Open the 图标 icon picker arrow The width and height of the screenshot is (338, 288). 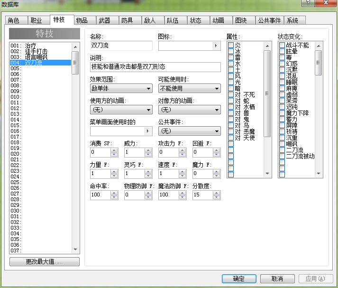click(216, 46)
